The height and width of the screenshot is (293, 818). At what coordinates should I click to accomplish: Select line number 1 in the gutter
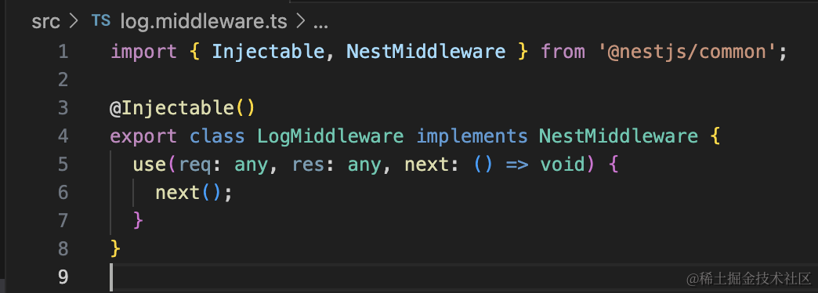click(63, 52)
